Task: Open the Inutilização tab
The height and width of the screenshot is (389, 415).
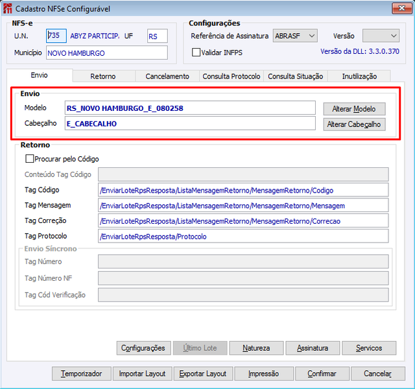Action: tap(359, 77)
